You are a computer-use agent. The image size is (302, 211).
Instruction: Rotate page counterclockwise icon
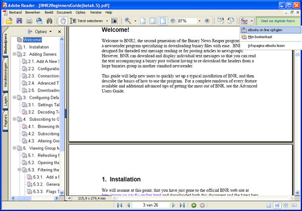click(x=231, y=21)
